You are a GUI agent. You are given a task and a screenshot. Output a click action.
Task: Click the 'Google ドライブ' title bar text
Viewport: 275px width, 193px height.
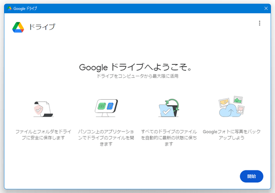[x=25, y=8]
